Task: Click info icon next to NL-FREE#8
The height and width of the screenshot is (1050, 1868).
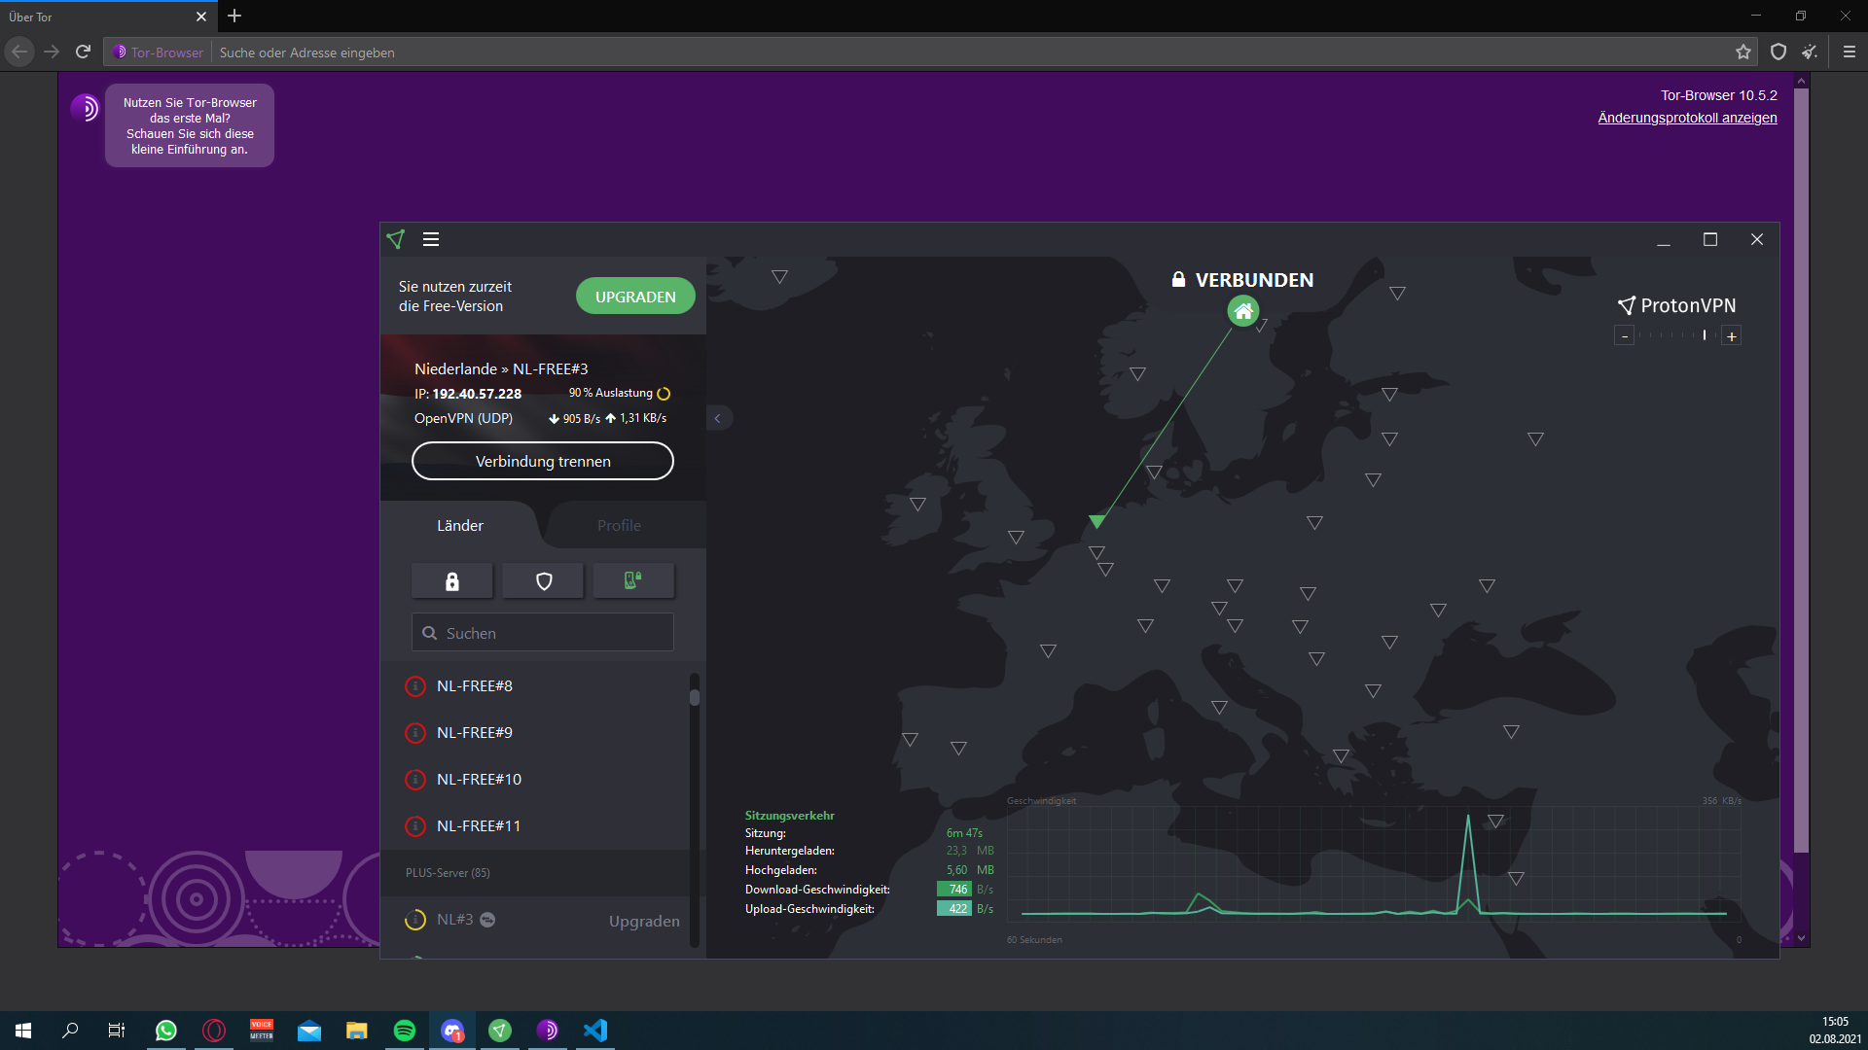Action: pos(415,686)
